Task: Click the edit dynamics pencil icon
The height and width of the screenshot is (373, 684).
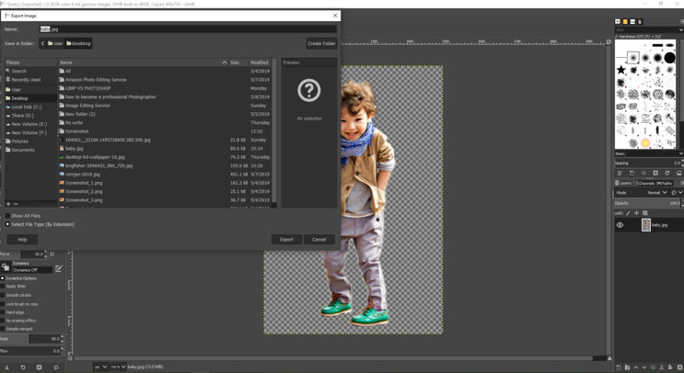Action: click(x=58, y=269)
